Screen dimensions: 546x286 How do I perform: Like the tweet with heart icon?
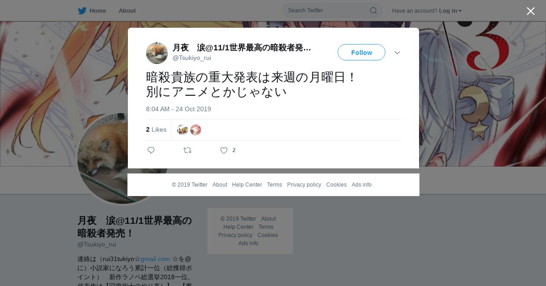point(224,150)
